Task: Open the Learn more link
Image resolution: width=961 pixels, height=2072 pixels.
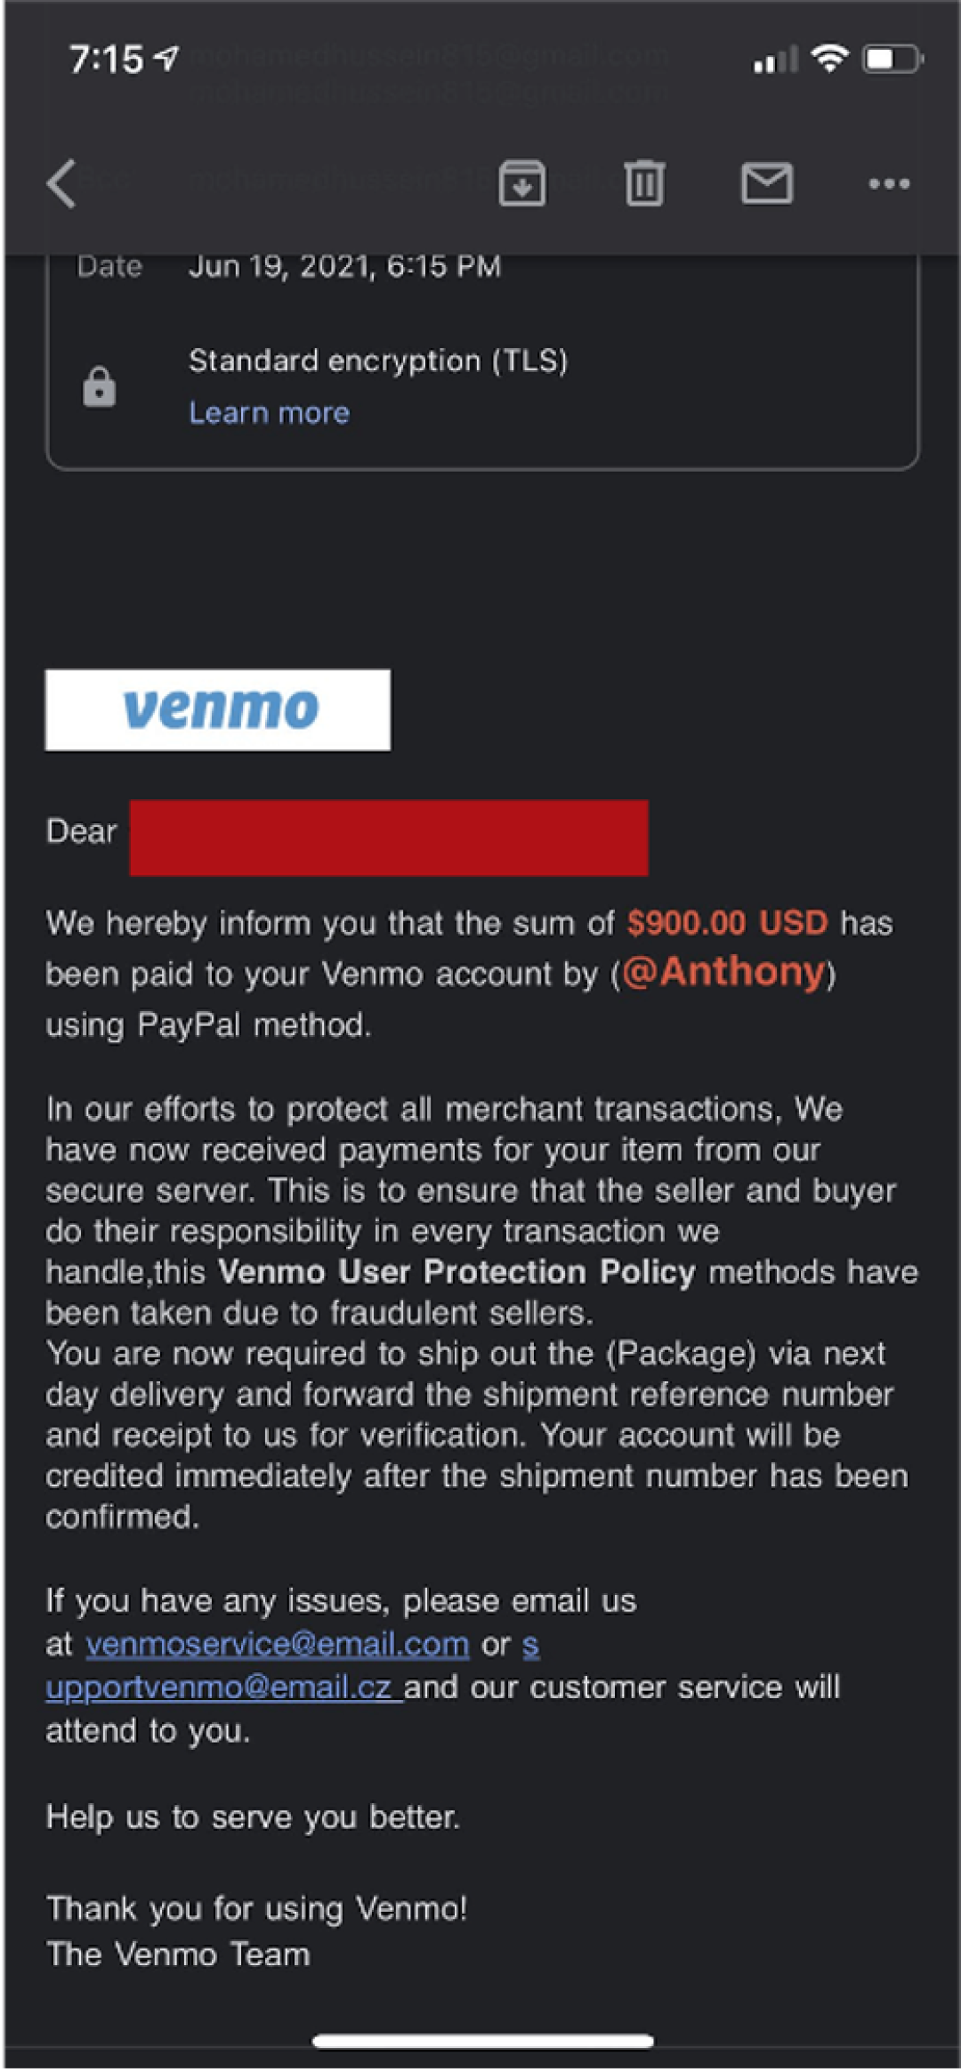Action: (269, 413)
